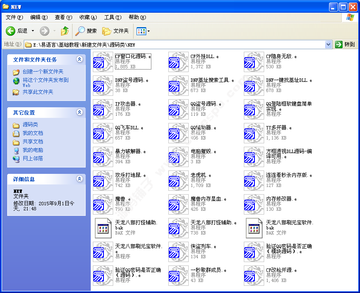This screenshot has height=293, width=360.
Task: Select 连连看秒杀内存版.e file icon
Action: 254,181
